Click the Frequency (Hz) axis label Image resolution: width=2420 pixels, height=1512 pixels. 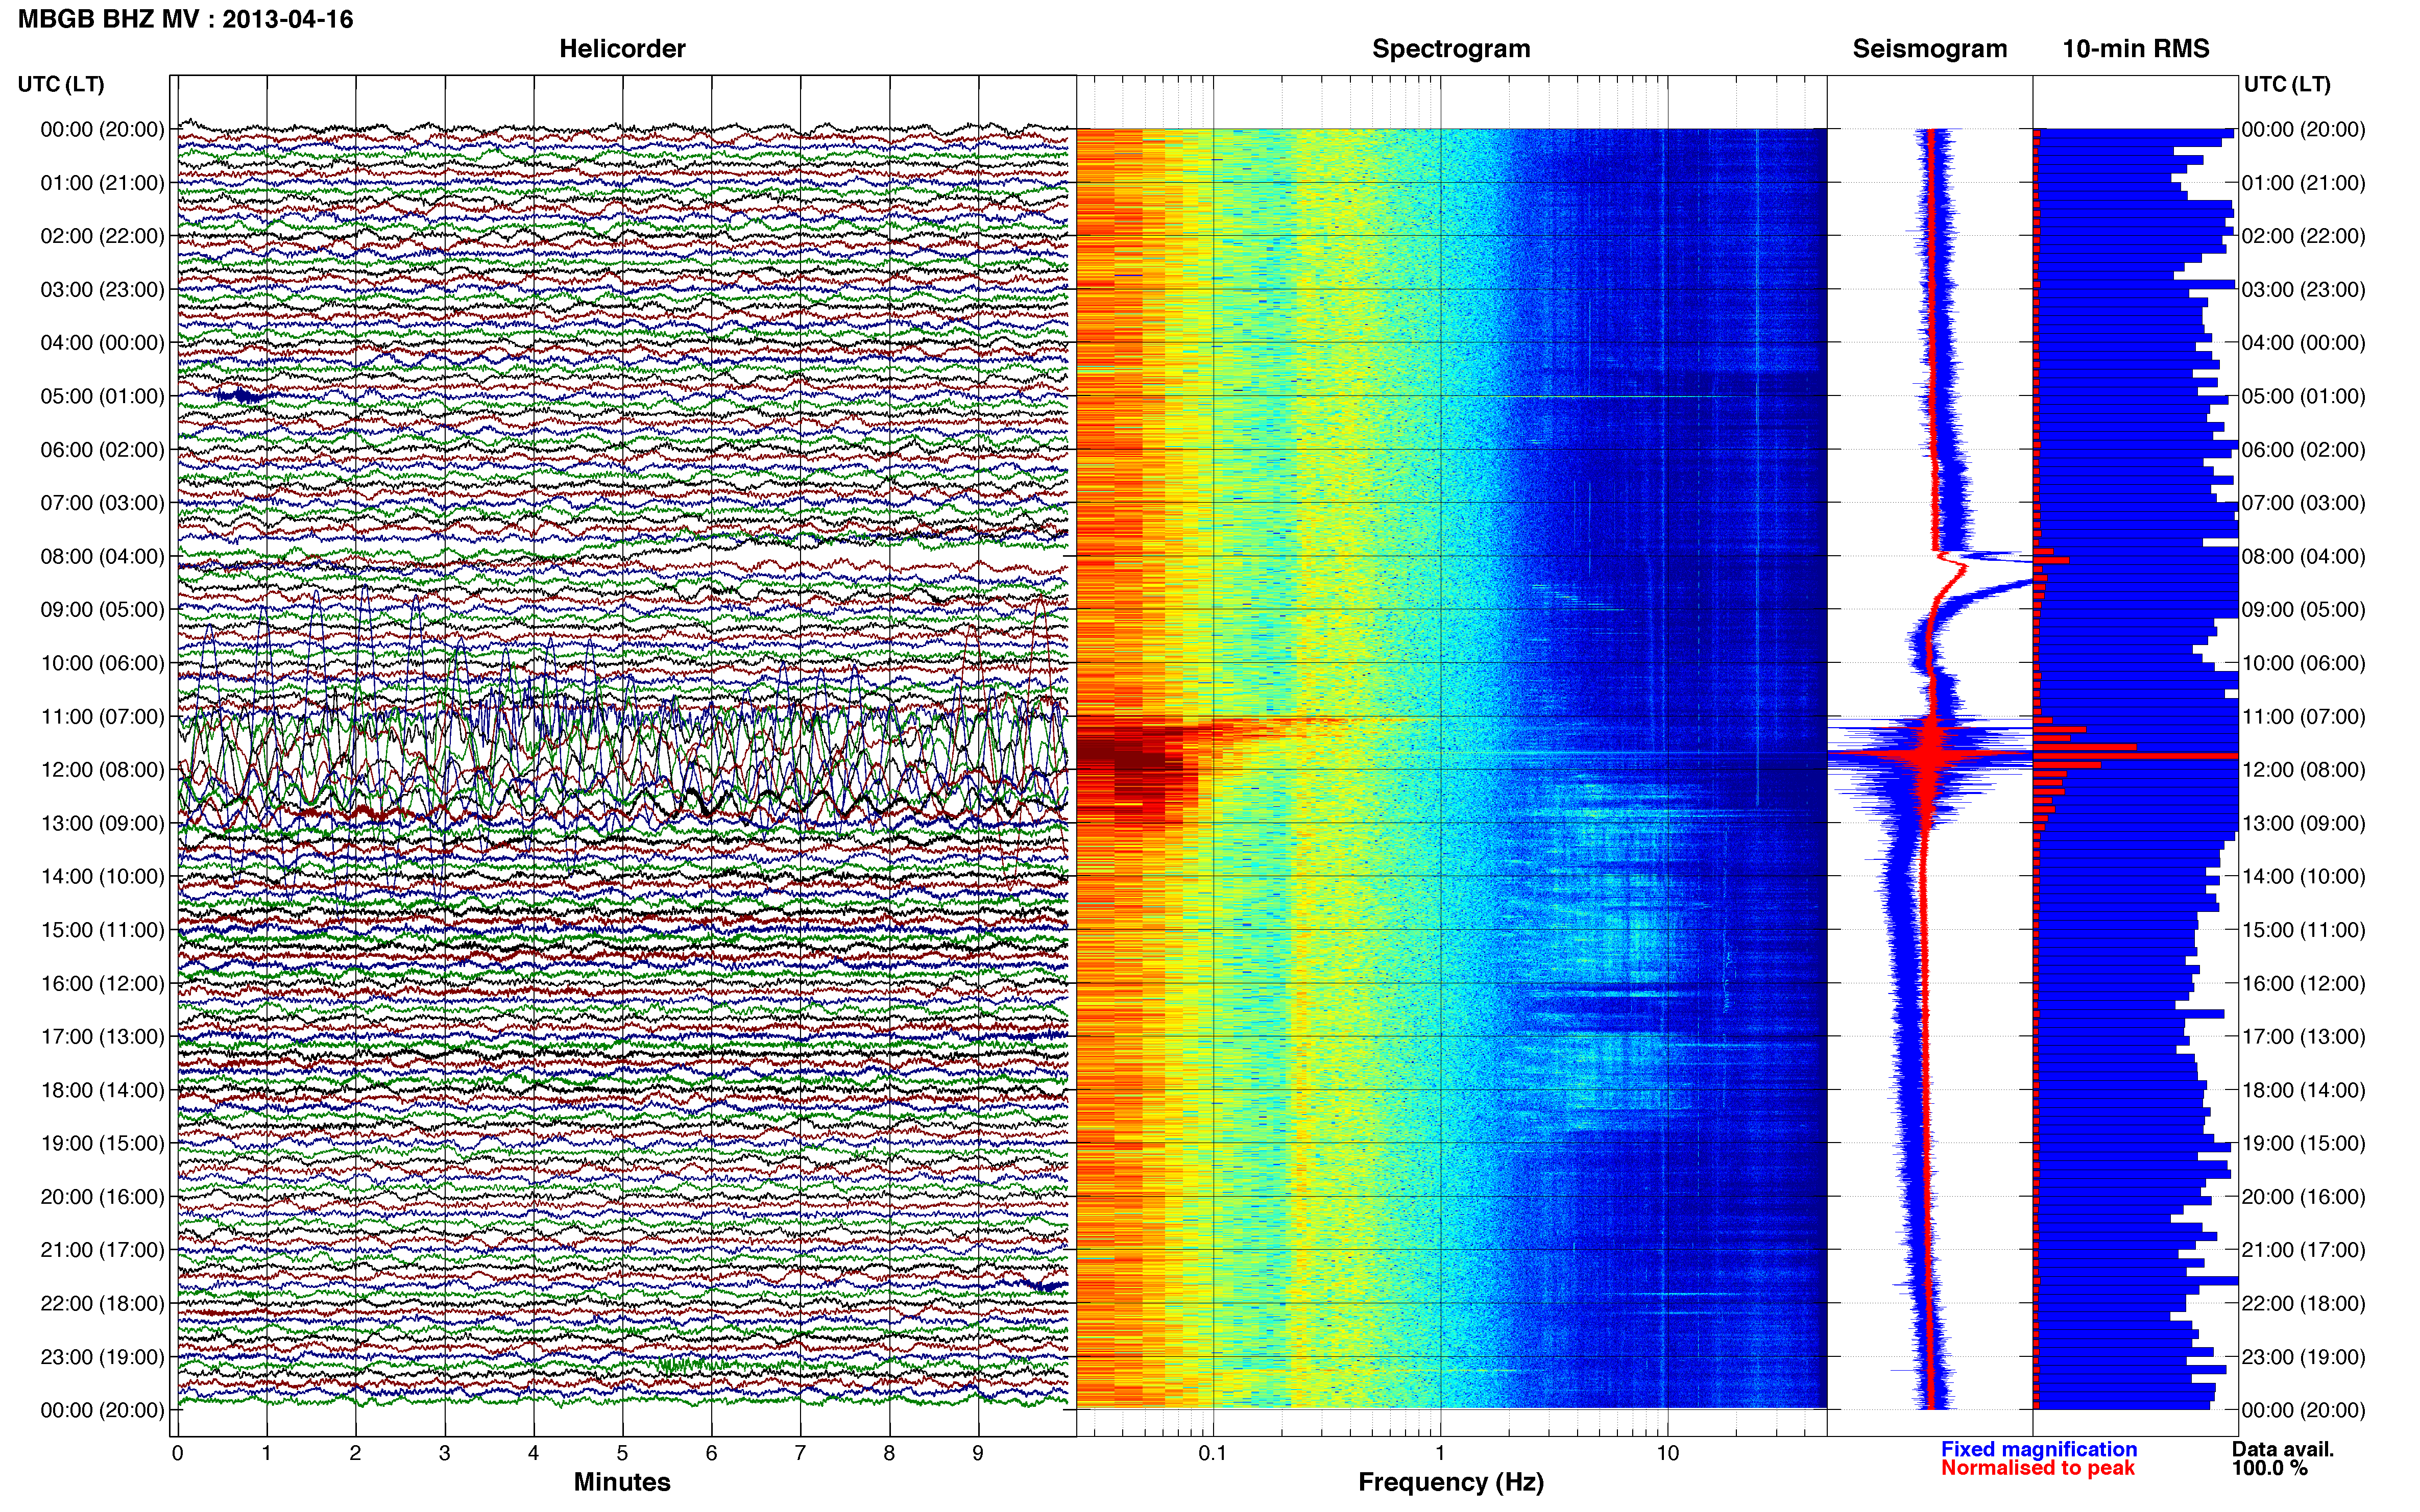1450,1482
